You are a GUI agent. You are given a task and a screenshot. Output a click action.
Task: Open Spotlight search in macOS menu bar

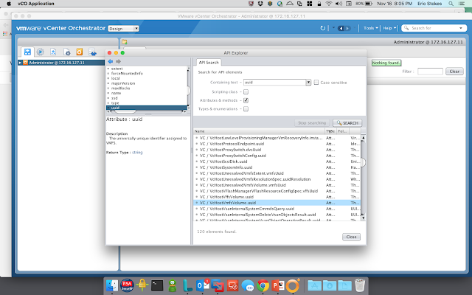pyautogui.click(x=451, y=4)
